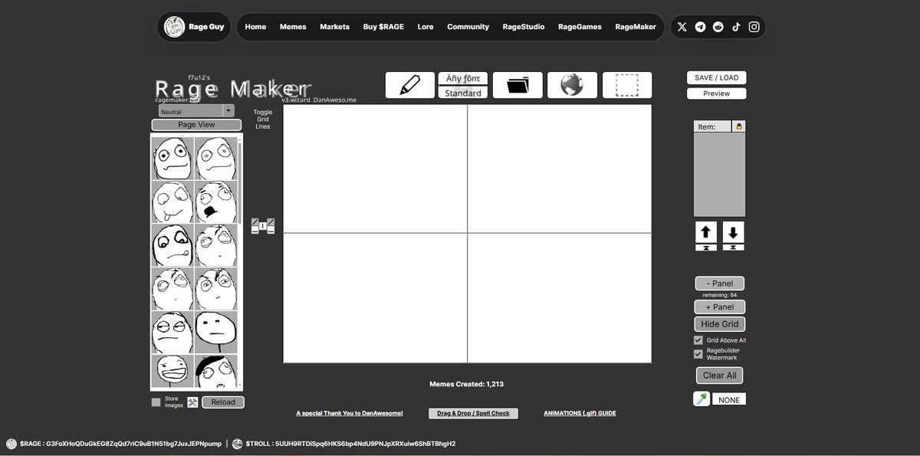Open the Community page

coord(468,27)
